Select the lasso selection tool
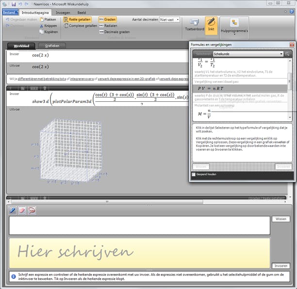 (32, 210)
